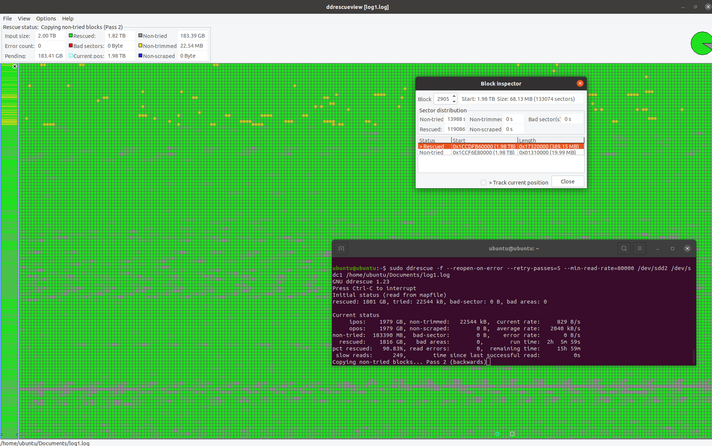712x446 pixels.
Task: Open the Help menu
Action: click(x=68, y=18)
